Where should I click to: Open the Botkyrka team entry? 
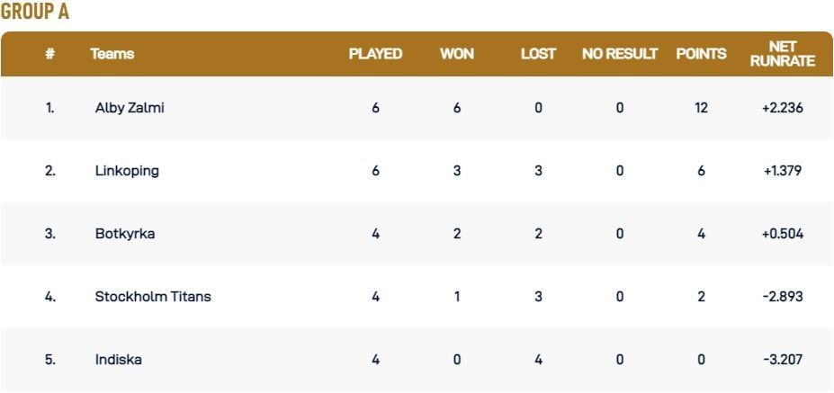[x=125, y=234]
